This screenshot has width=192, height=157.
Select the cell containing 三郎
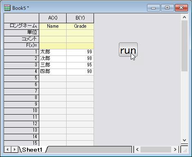[x=53, y=65]
